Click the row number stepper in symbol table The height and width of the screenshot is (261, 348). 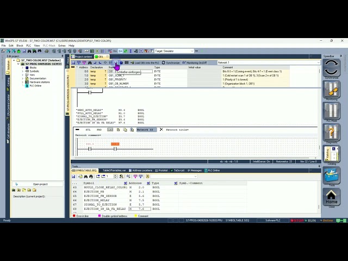[x=115, y=176]
